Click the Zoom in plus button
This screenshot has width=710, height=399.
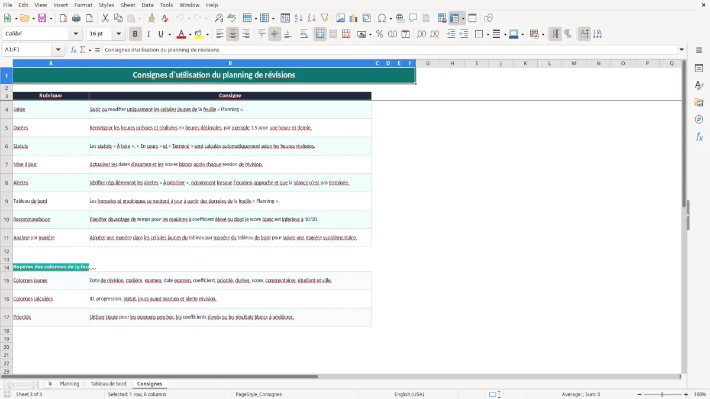pos(686,394)
